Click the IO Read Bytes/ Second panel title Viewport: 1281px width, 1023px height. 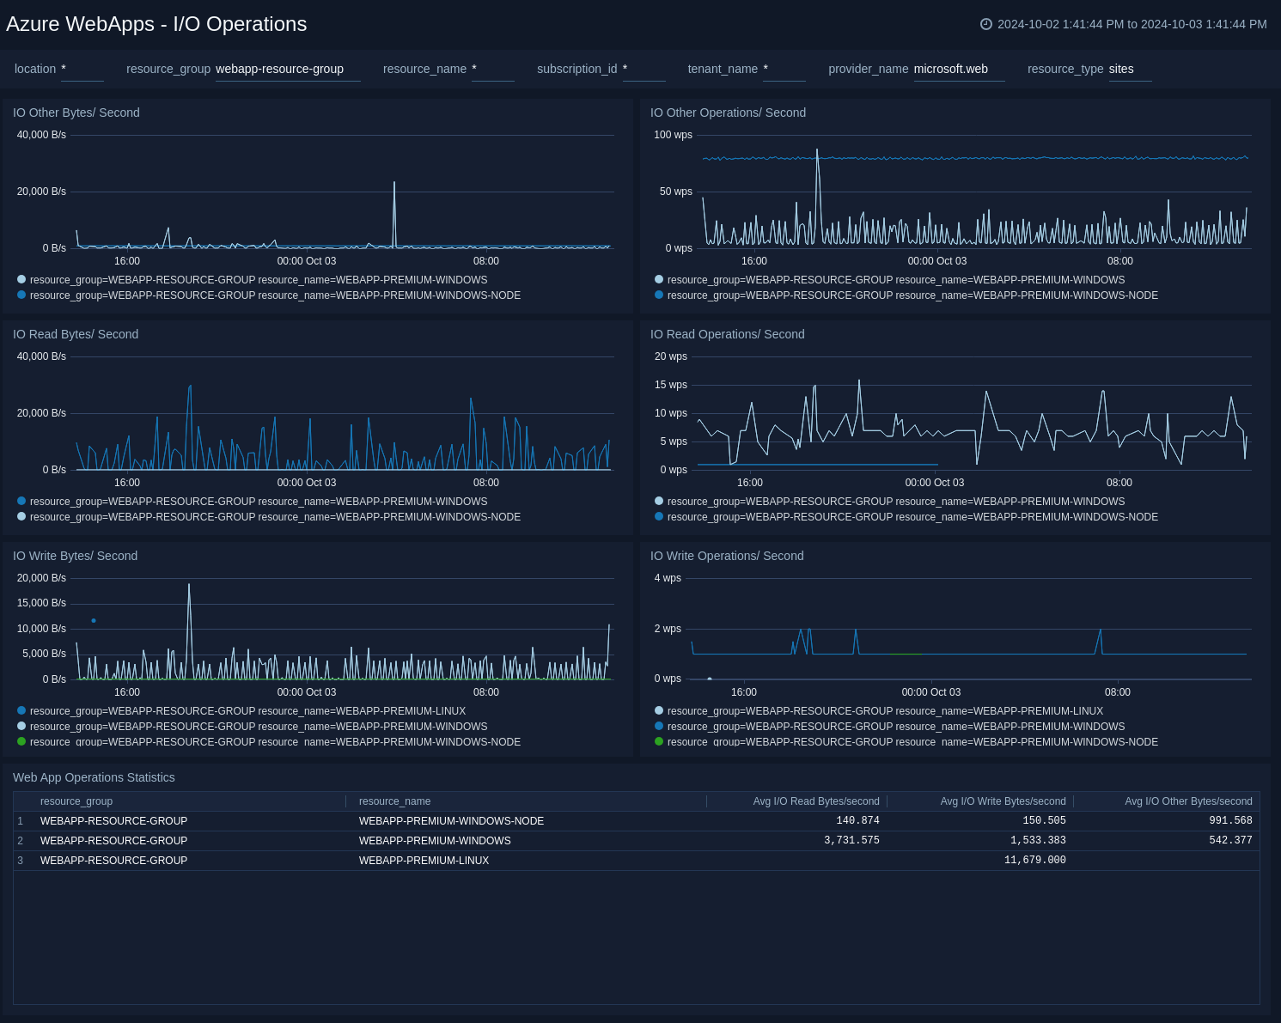point(76,334)
